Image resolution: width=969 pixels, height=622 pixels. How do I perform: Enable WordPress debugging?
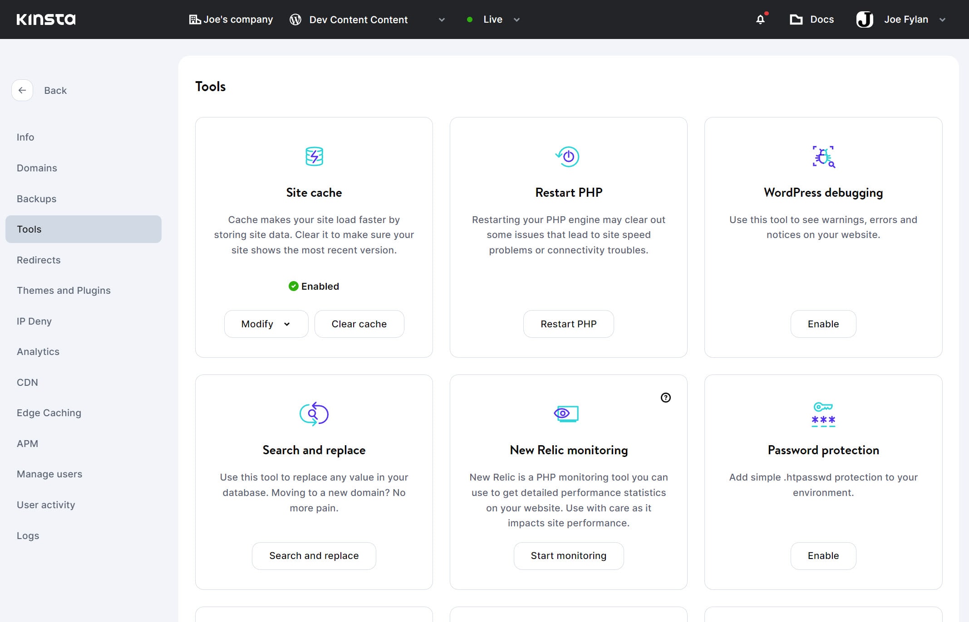823,324
